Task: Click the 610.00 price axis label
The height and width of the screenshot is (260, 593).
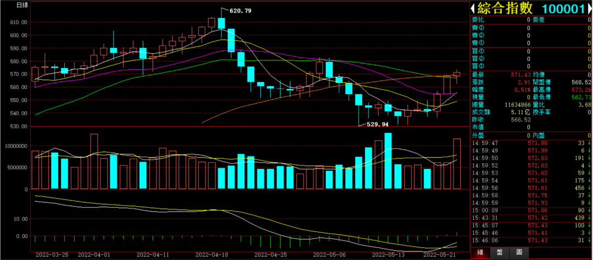Action: (x=19, y=23)
